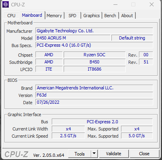Open the Tools dropdown arrow

[94, 154]
